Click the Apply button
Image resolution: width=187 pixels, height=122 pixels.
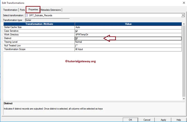coord(163,120)
